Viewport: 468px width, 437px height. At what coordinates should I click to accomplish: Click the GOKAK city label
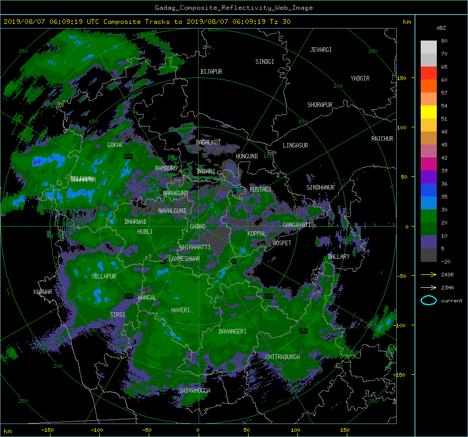pyautogui.click(x=115, y=145)
